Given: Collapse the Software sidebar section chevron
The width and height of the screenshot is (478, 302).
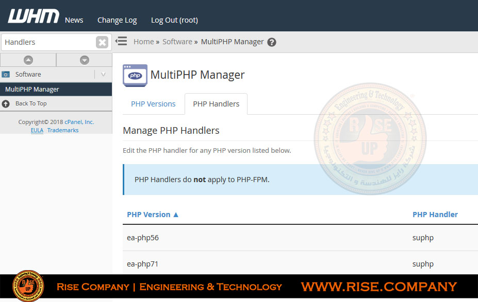Looking at the screenshot, I should click(x=103, y=74).
